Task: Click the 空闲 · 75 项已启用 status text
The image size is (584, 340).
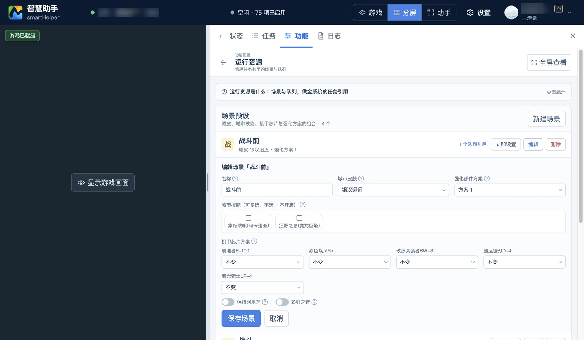Action: point(262,13)
